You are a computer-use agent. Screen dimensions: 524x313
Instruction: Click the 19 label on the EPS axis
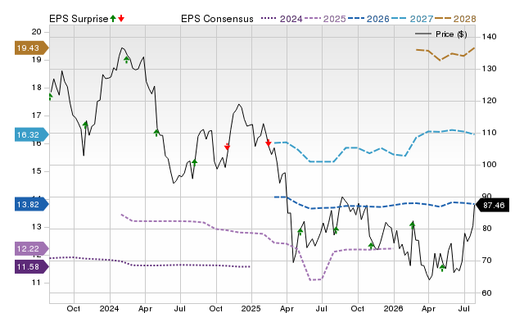(36, 60)
